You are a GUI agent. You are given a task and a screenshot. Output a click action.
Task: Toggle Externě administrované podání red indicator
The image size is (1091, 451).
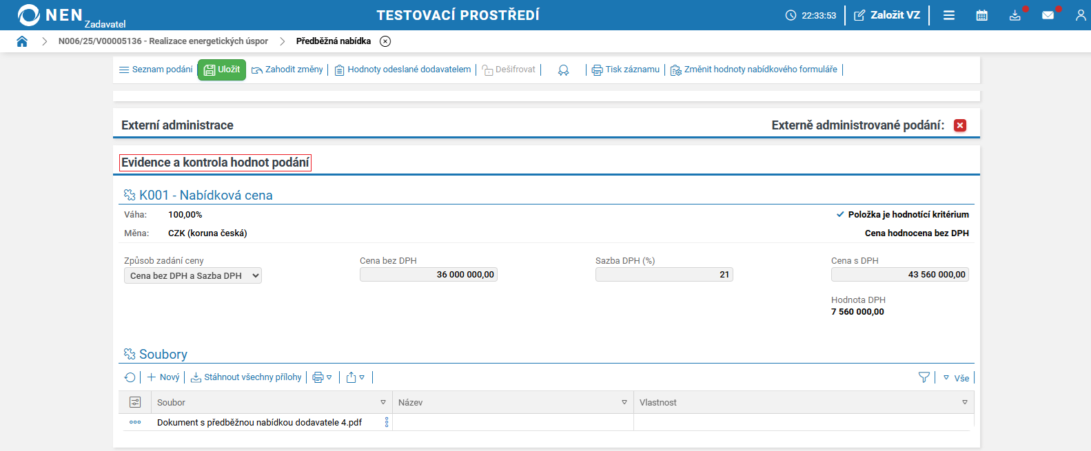coord(960,125)
